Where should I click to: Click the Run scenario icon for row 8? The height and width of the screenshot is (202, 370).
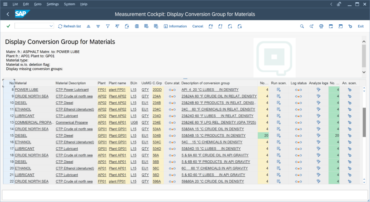(279, 90)
